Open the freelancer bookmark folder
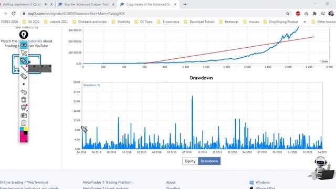This screenshot has width=336, height=189. coord(229,22)
